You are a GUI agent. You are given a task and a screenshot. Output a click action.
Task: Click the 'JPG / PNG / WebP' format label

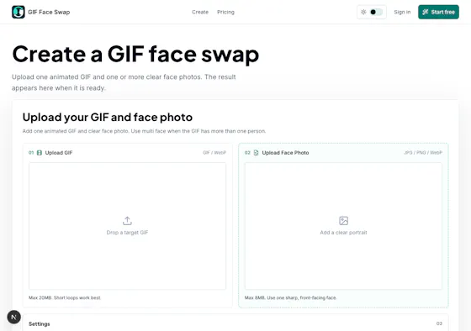[x=423, y=153]
